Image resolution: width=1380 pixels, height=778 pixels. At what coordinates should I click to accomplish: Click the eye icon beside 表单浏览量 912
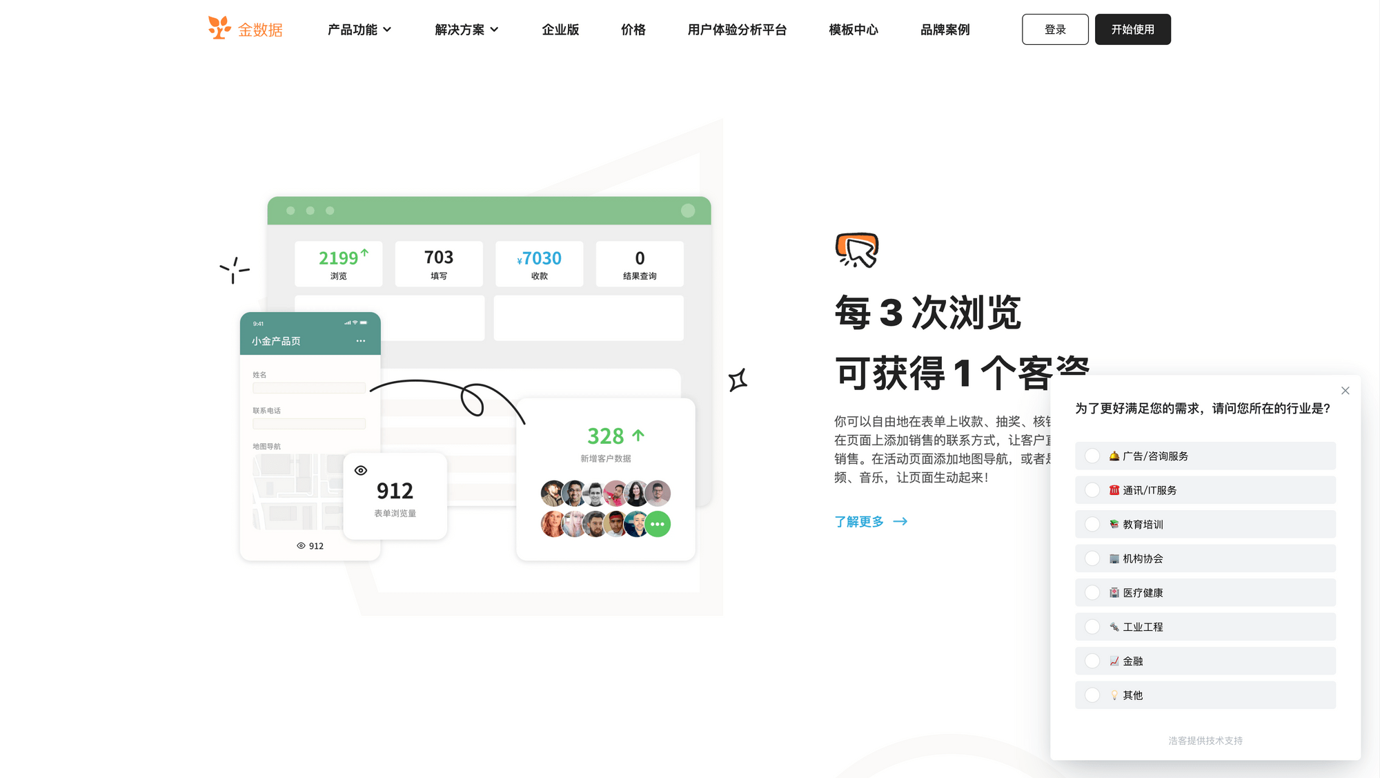360,470
